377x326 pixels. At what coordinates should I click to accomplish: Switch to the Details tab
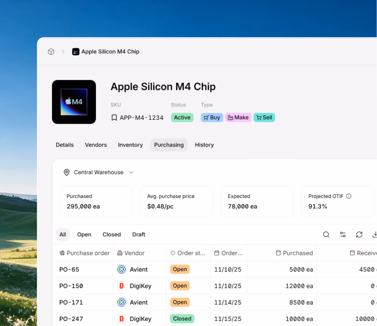65,145
